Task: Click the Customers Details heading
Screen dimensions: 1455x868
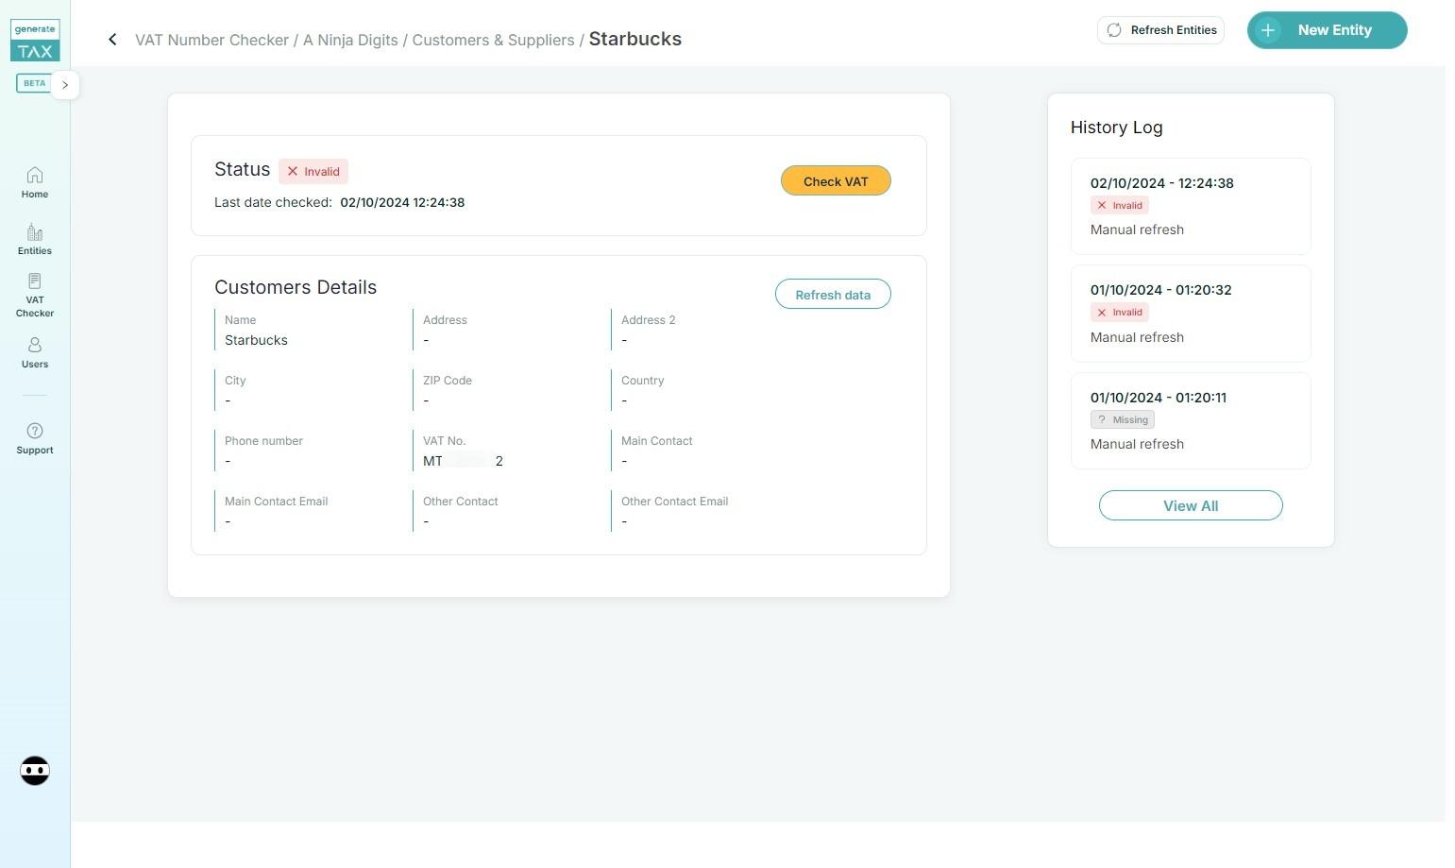Action: click(296, 287)
